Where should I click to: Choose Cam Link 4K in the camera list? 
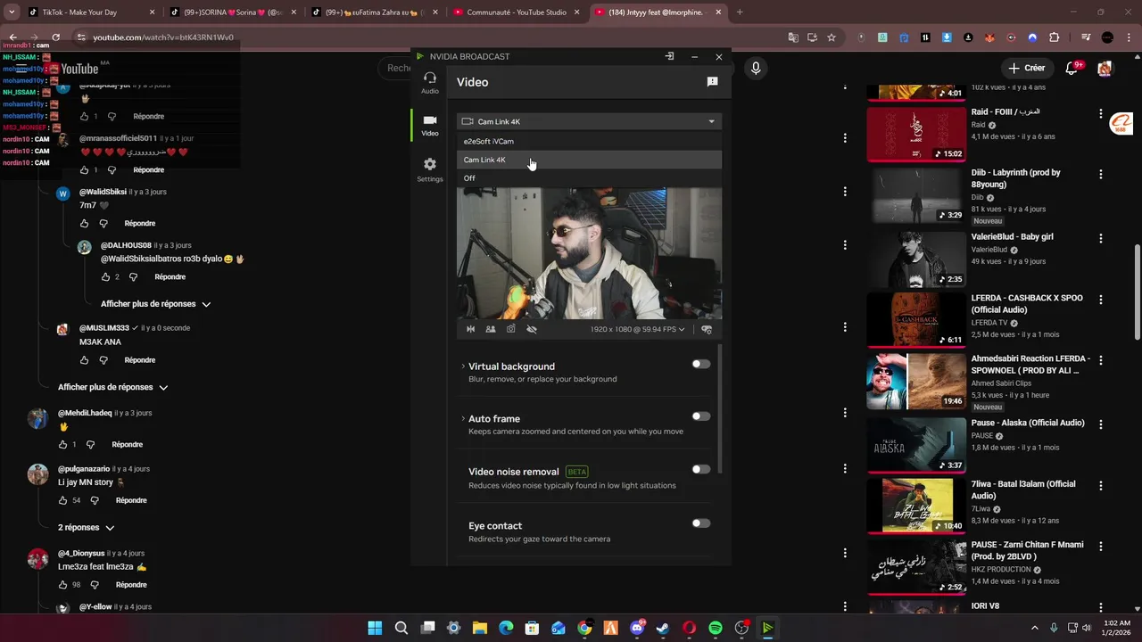tap(589, 160)
